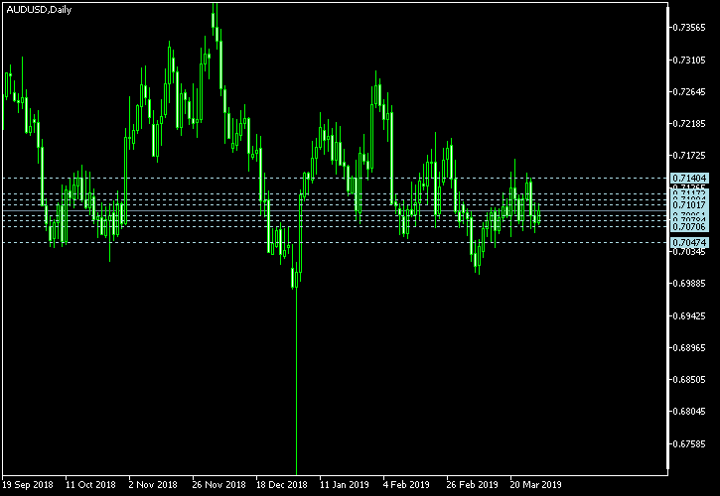Click the 11 Oct 2018 date label
Viewport: 720px width, 496px height.
[x=90, y=485]
